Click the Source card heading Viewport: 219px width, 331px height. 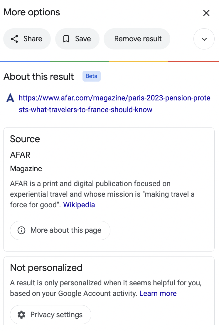click(x=25, y=139)
